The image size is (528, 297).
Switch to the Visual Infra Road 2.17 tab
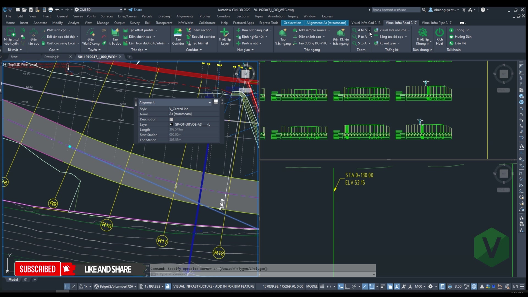[x=401, y=23]
